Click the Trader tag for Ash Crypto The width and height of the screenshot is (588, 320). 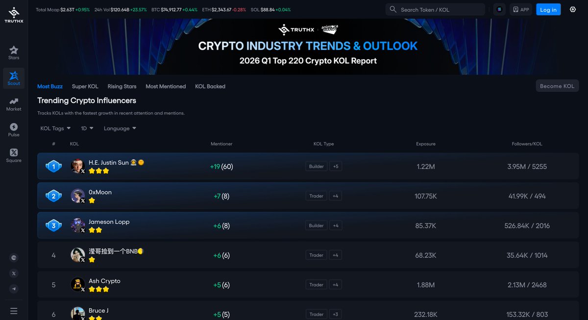[316, 285]
